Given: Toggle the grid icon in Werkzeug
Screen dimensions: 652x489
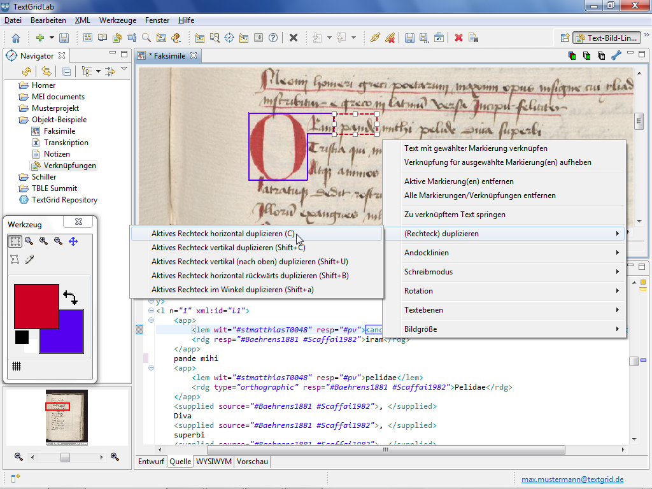Looking at the screenshot, I should coord(17,366).
